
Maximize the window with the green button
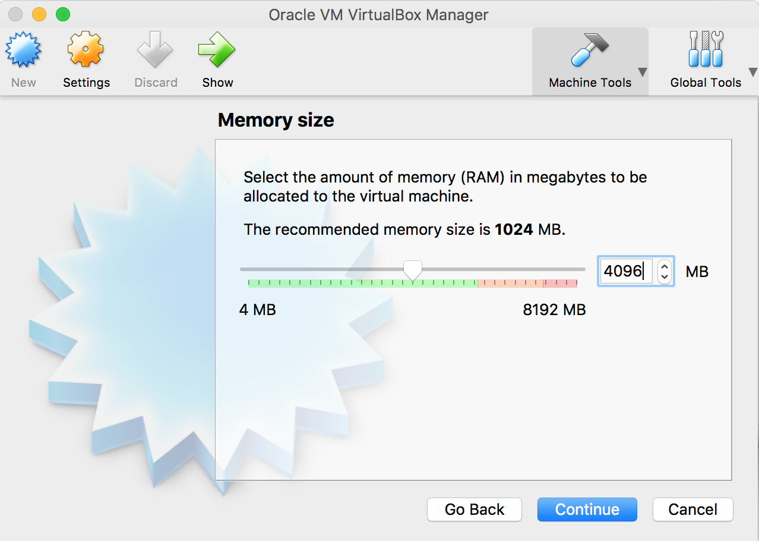click(62, 14)
